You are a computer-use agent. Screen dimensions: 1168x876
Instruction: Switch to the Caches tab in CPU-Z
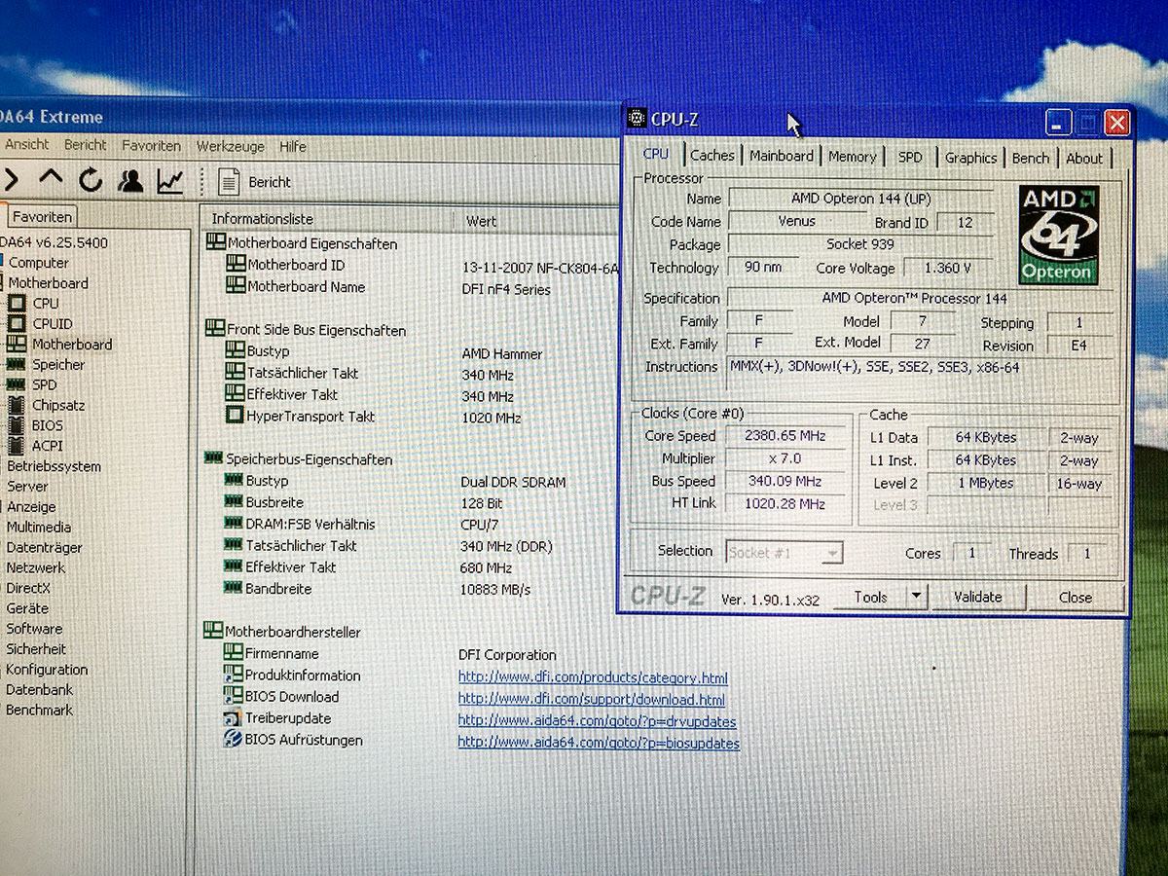[712, 155]
